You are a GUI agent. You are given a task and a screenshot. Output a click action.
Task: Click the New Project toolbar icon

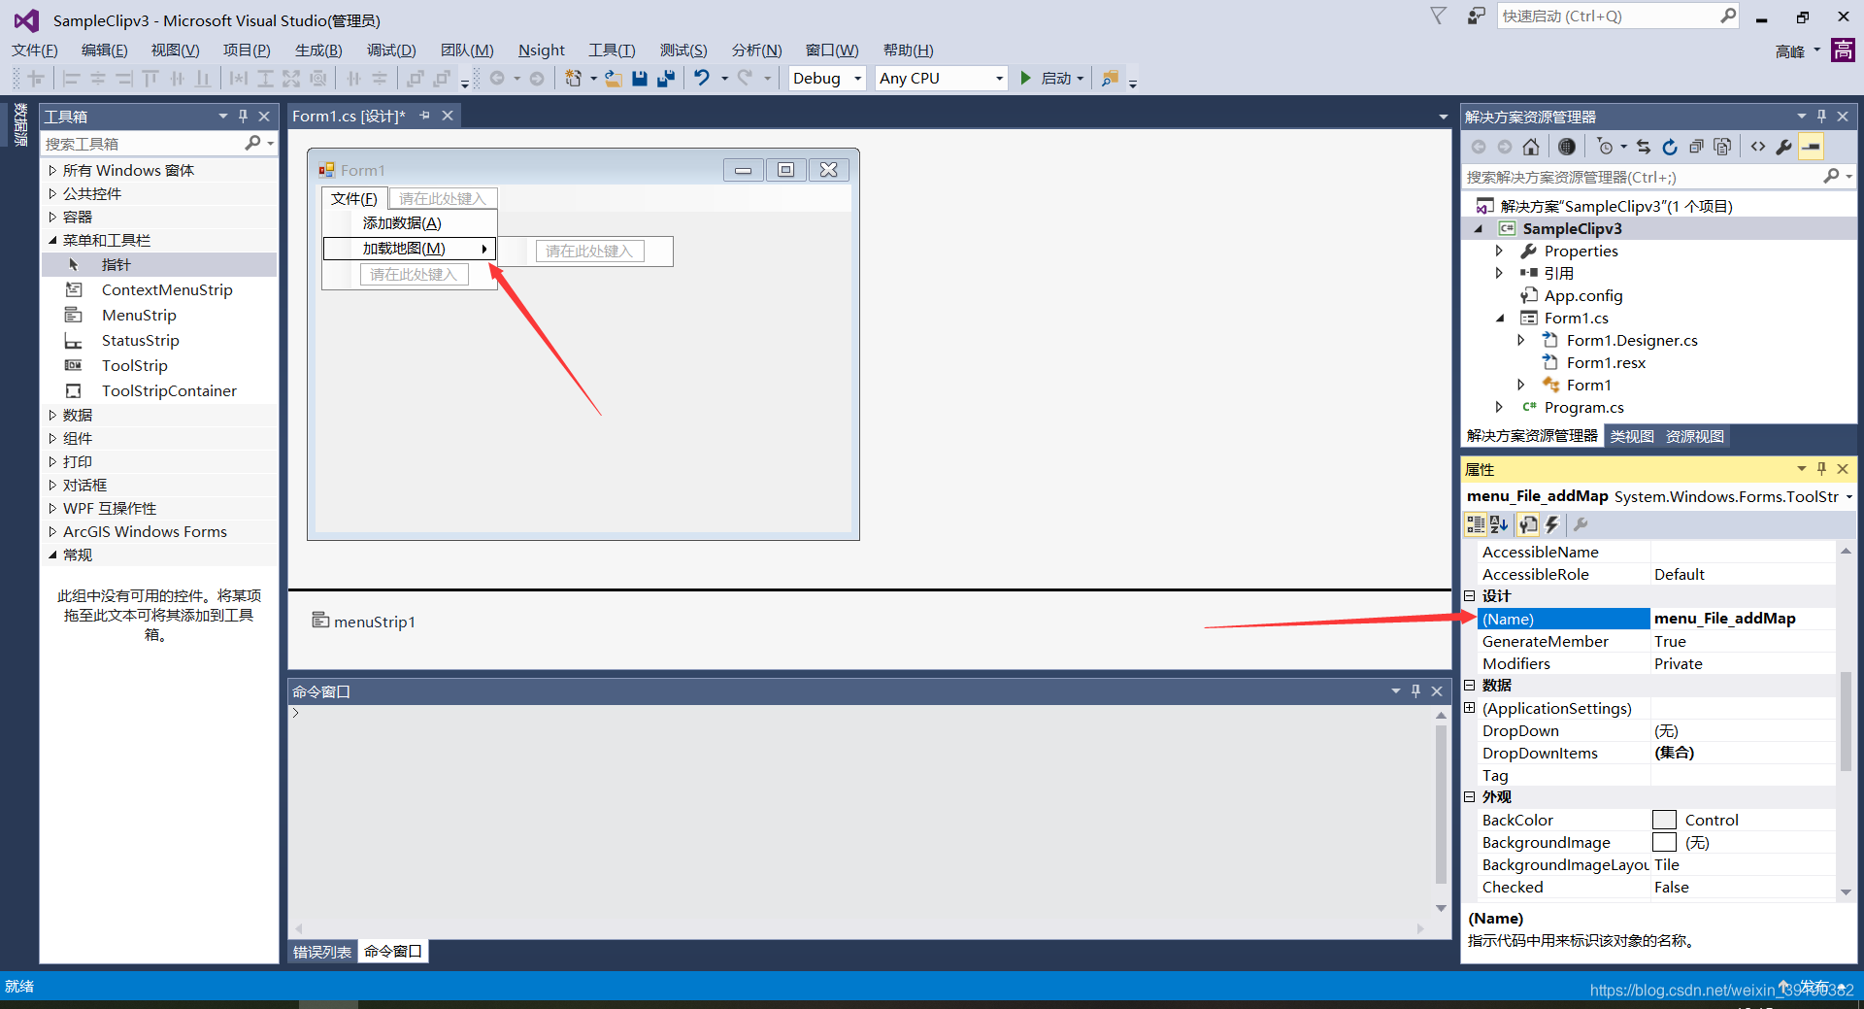574,79
